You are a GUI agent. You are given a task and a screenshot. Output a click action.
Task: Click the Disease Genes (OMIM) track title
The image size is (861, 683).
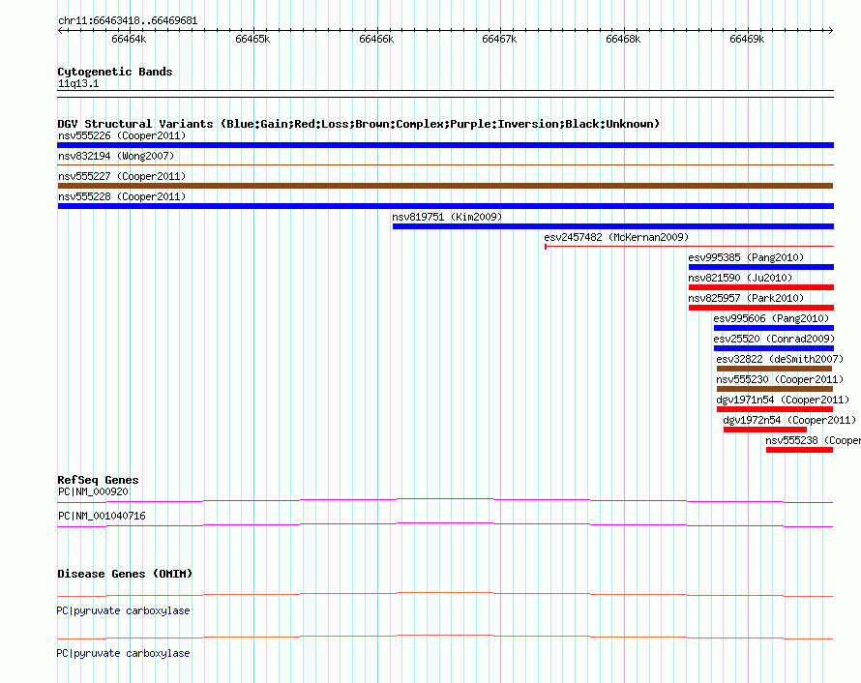point(125,574)
